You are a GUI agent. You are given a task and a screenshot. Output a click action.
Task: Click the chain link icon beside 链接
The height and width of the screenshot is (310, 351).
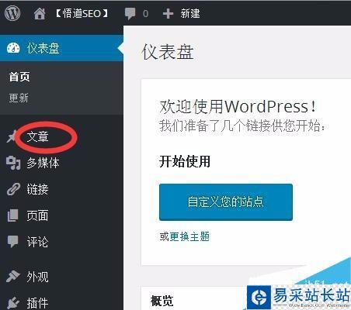point(13,189)
